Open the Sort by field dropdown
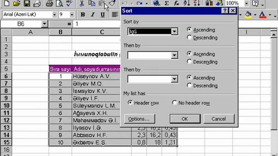 pos(175,32)
